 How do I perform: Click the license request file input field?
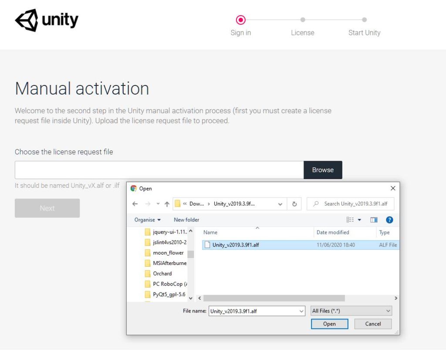click(159, 170)
